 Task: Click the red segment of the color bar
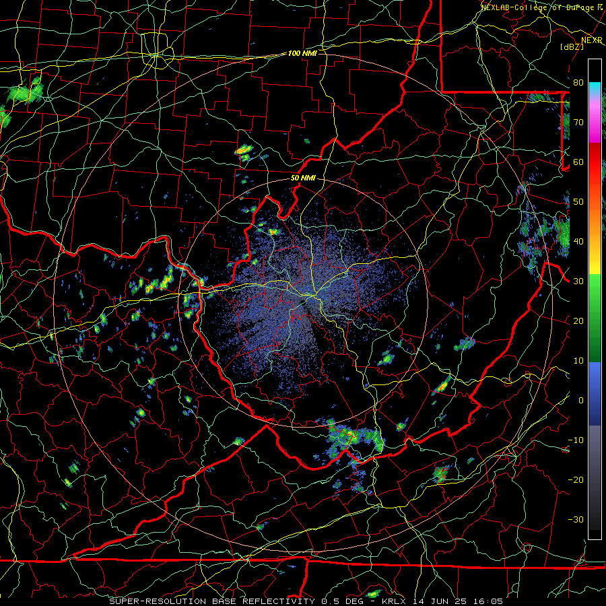595,162
